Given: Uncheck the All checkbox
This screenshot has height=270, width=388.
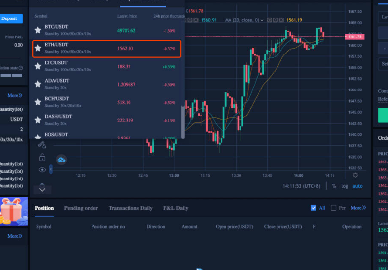Looking at the screenshot, I should click(x=314, y=208).
